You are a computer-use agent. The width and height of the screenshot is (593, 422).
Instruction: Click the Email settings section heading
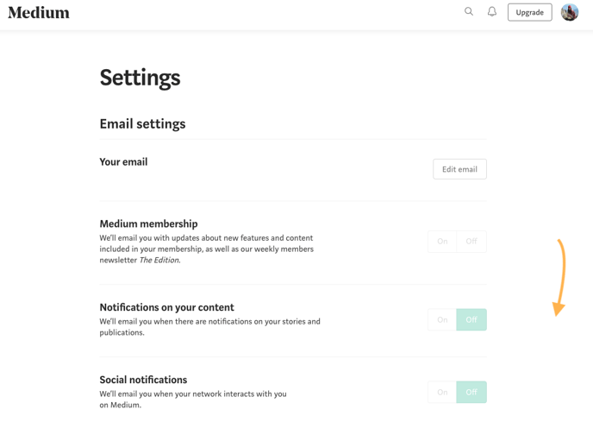142,124
